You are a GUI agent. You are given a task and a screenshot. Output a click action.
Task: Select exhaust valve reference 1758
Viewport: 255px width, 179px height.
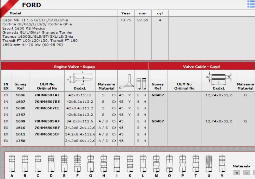[20, 141]
